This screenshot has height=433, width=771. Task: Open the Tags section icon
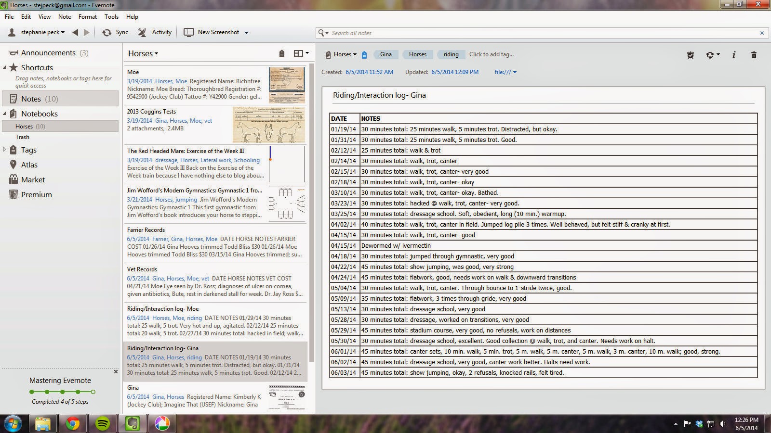(x=13, y=150)
